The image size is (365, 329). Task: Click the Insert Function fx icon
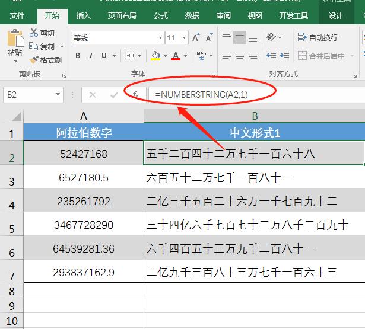coord(135,95)
